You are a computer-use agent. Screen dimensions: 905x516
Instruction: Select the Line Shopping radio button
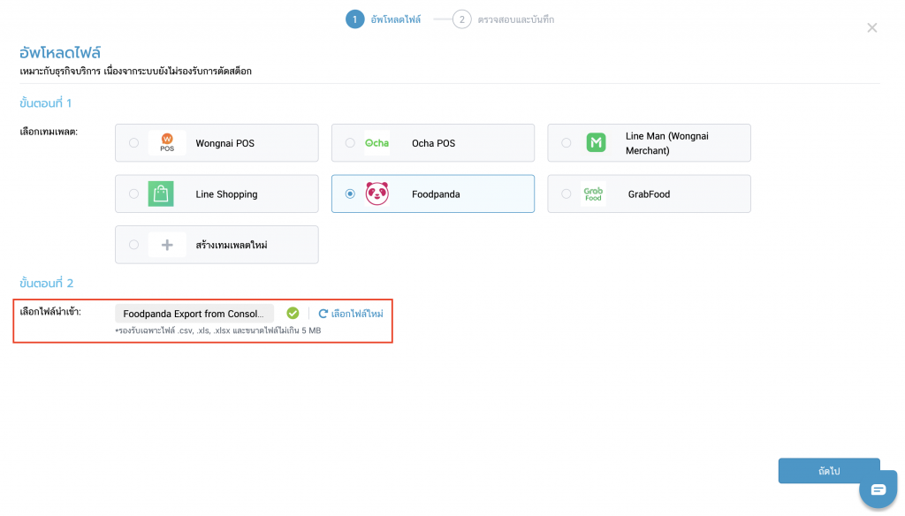[x=134, y=193]
